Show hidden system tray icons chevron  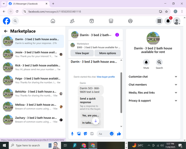[x=149, y=145]
